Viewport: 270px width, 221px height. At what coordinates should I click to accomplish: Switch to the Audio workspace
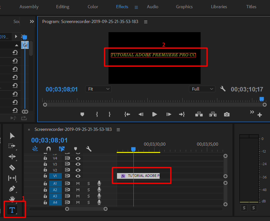tap(152, 7)
